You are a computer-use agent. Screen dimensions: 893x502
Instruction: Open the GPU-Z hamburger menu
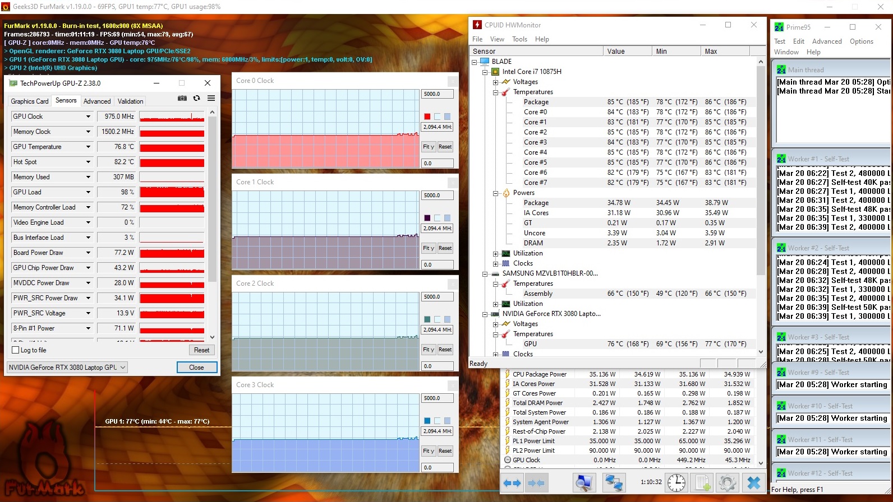coord(211,98)
